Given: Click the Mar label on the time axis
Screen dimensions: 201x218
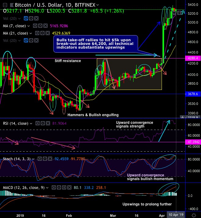Looking at the screenshot, I should pyautogui.click(x=113, y=216).
